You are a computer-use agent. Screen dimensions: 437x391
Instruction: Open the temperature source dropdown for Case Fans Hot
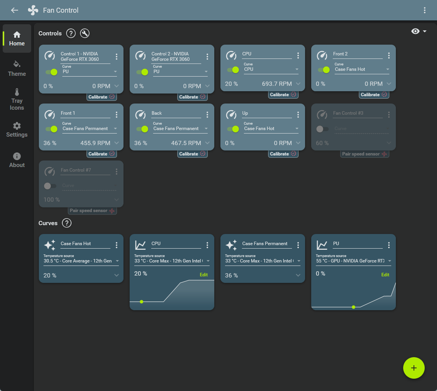[81, 261]
